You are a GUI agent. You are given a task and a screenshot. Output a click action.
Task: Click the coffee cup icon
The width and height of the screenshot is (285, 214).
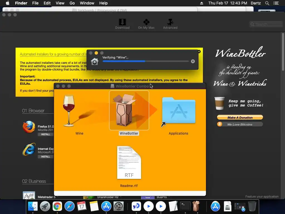tap(219, 103)
